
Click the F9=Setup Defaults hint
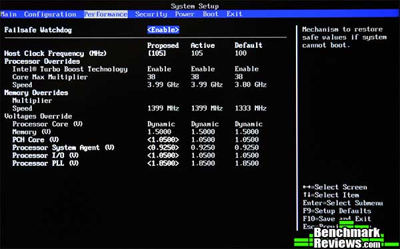pyautogui.click(x=337, y=211)
